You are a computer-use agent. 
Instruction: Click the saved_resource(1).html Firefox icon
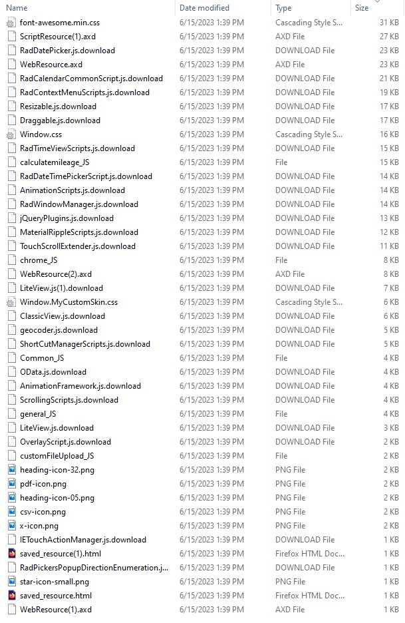click(x=11, y=554)
